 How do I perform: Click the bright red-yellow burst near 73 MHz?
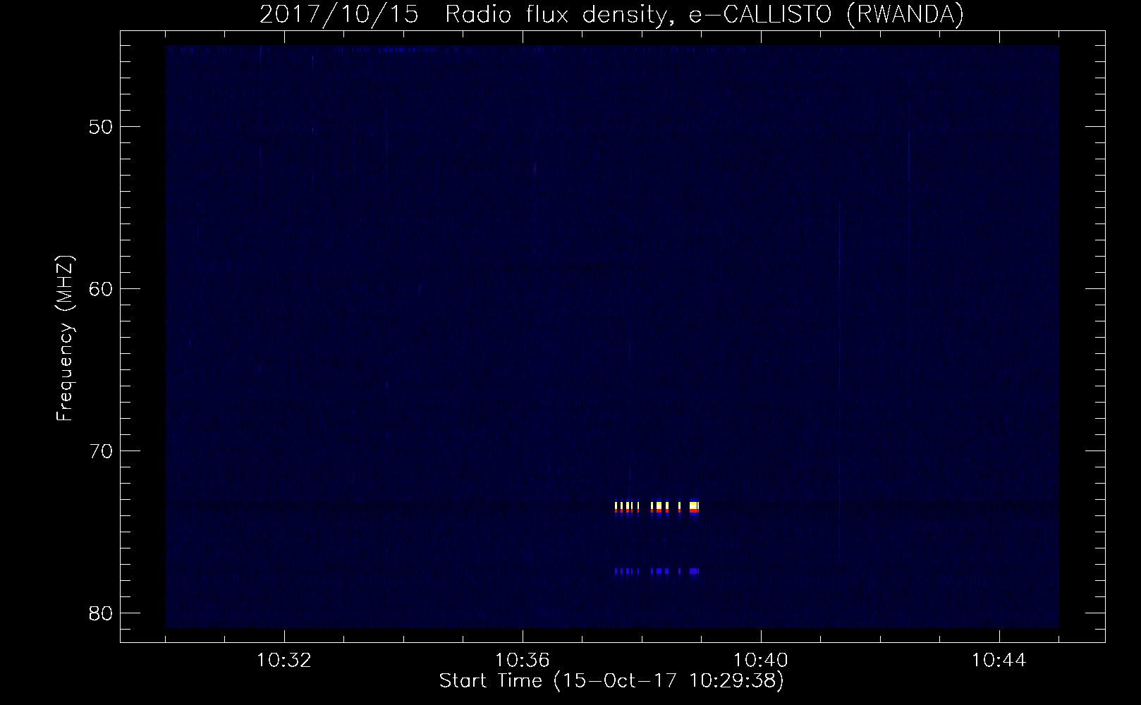tap(657, 508)
